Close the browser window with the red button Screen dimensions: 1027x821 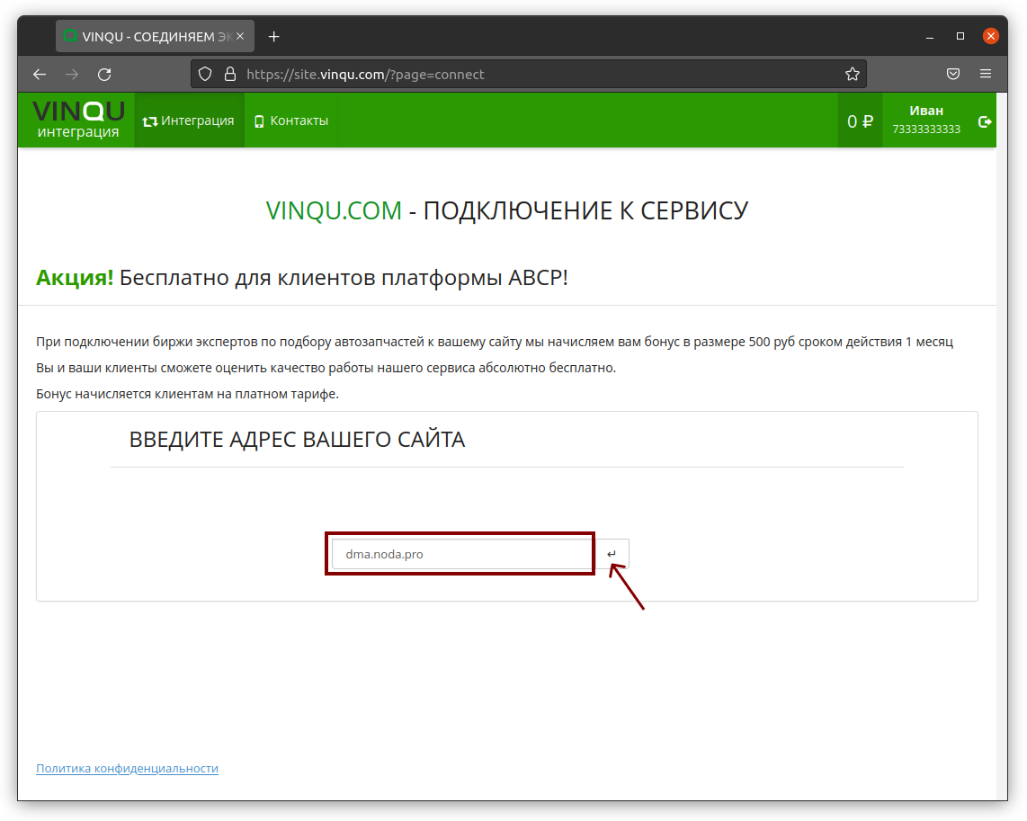pyautogui.click(x=991, y=36)
